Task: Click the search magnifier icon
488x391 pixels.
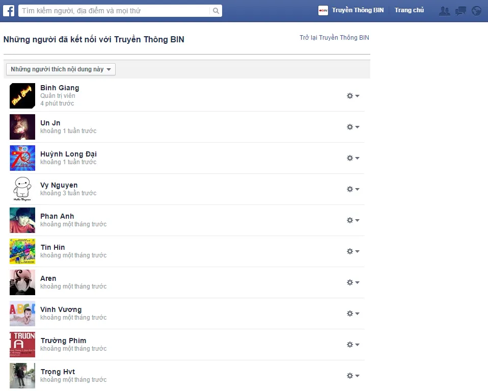Action: 215,10
